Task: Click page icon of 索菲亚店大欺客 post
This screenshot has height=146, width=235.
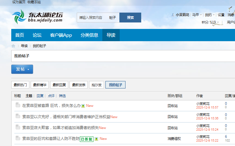Action: tap(18, 127)
